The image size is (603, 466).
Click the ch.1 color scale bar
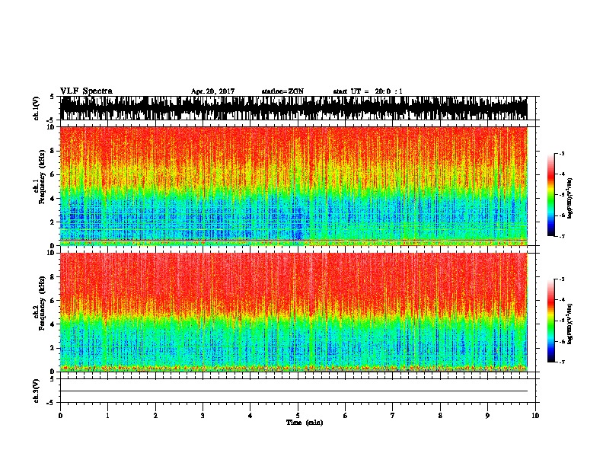tap(551, 195)
